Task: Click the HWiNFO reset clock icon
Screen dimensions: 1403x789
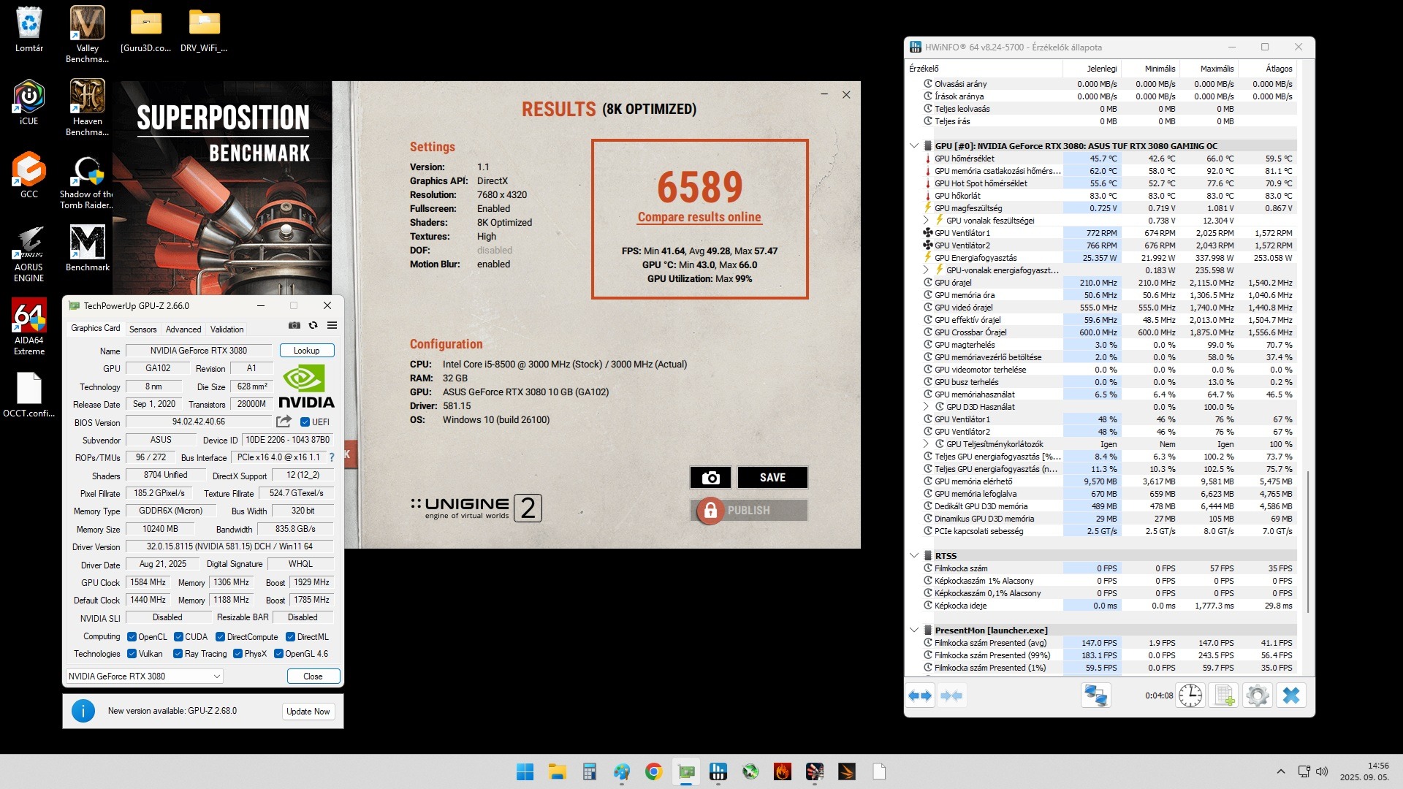Action: 1190,695
